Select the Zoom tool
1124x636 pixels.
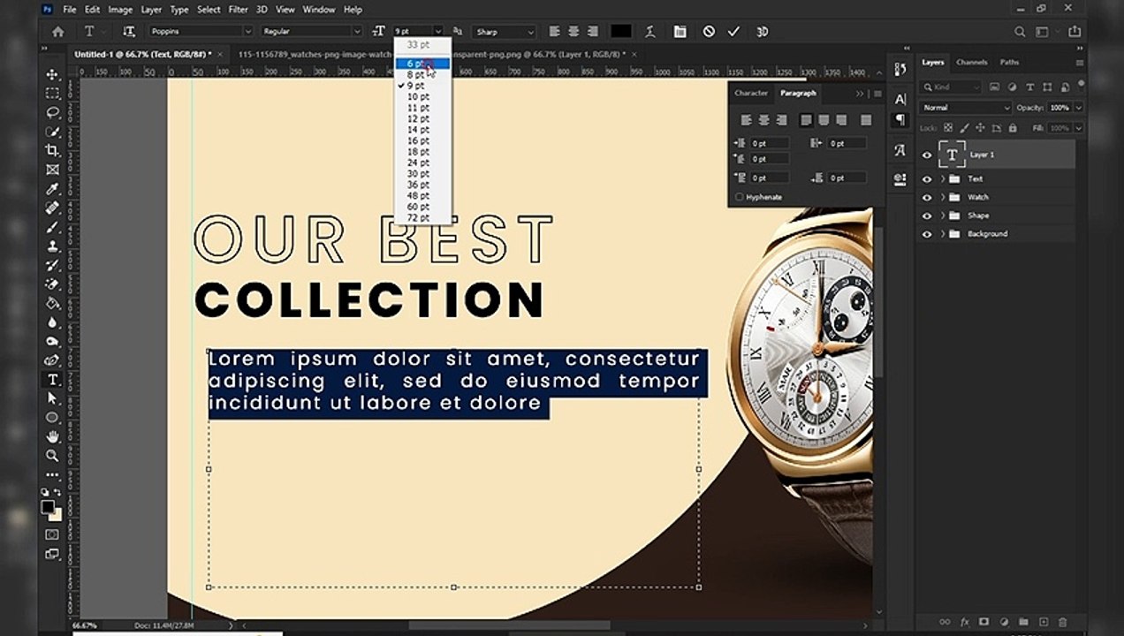click(x=52, y=456)
